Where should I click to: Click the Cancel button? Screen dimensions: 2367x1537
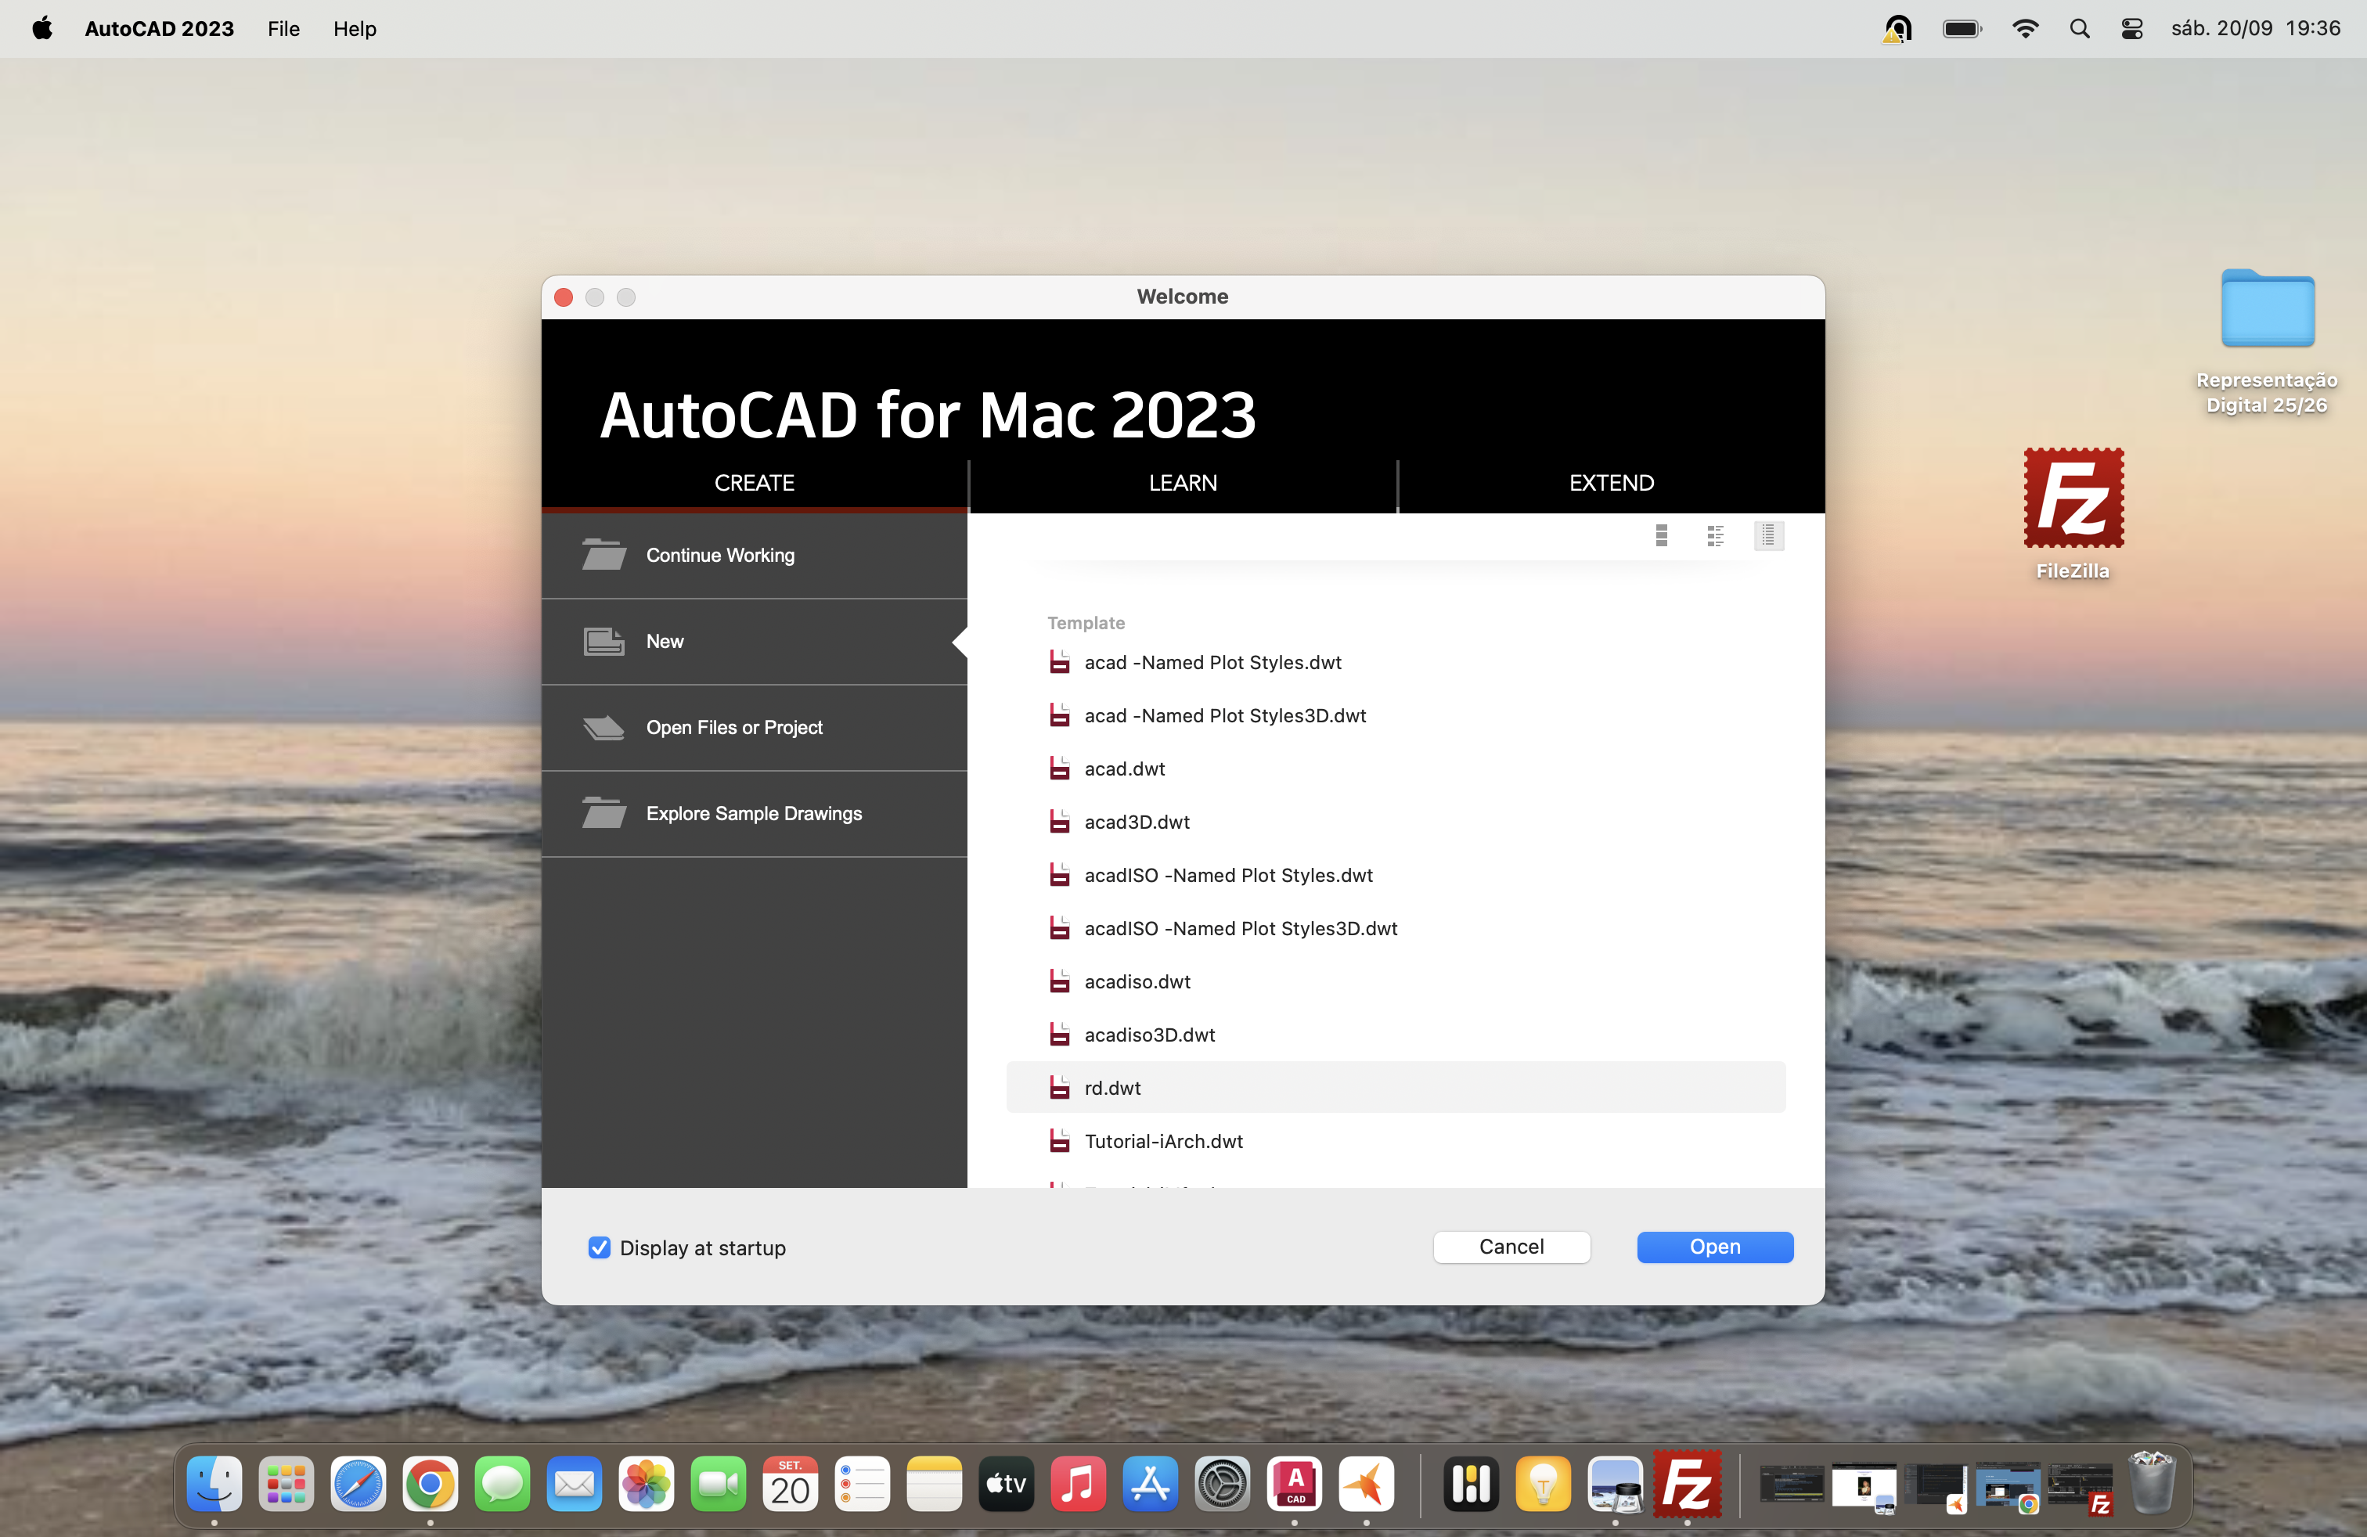coord(1511,1247)
